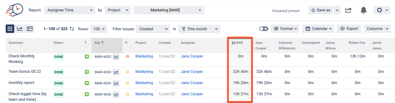Image resolution: width=395 pixels, height=103 pixels.
Task: Click the medium priority icon of MAR-6024
Action: pos(128,72)
